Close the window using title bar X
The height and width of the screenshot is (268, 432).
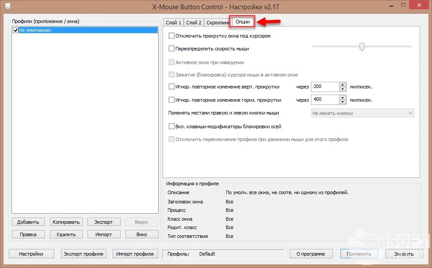[419, 5]
